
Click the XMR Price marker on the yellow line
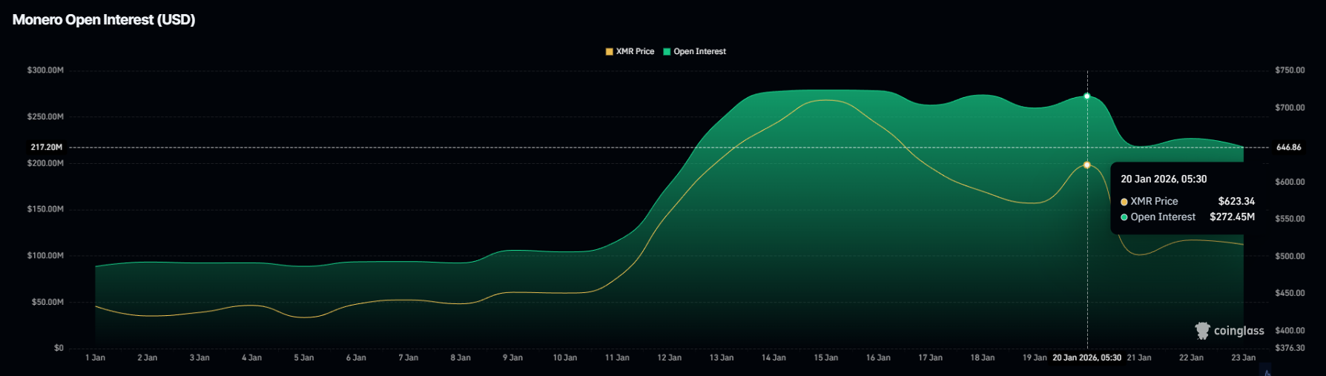tap(1087, 165)
